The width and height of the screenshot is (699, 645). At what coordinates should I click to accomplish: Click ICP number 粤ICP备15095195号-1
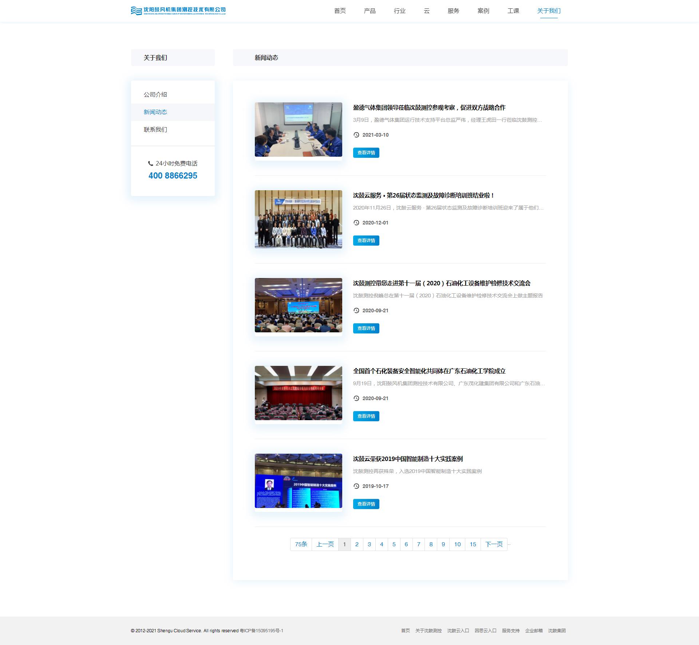point(261,631)
